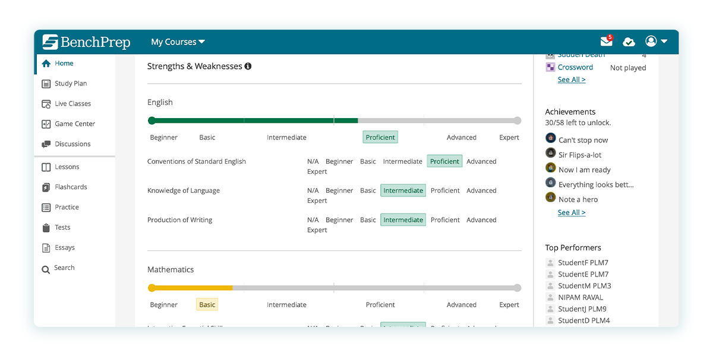Click the 30/58 left to unlock text
This screenshot has height=356, width=713.
(578, 123)
